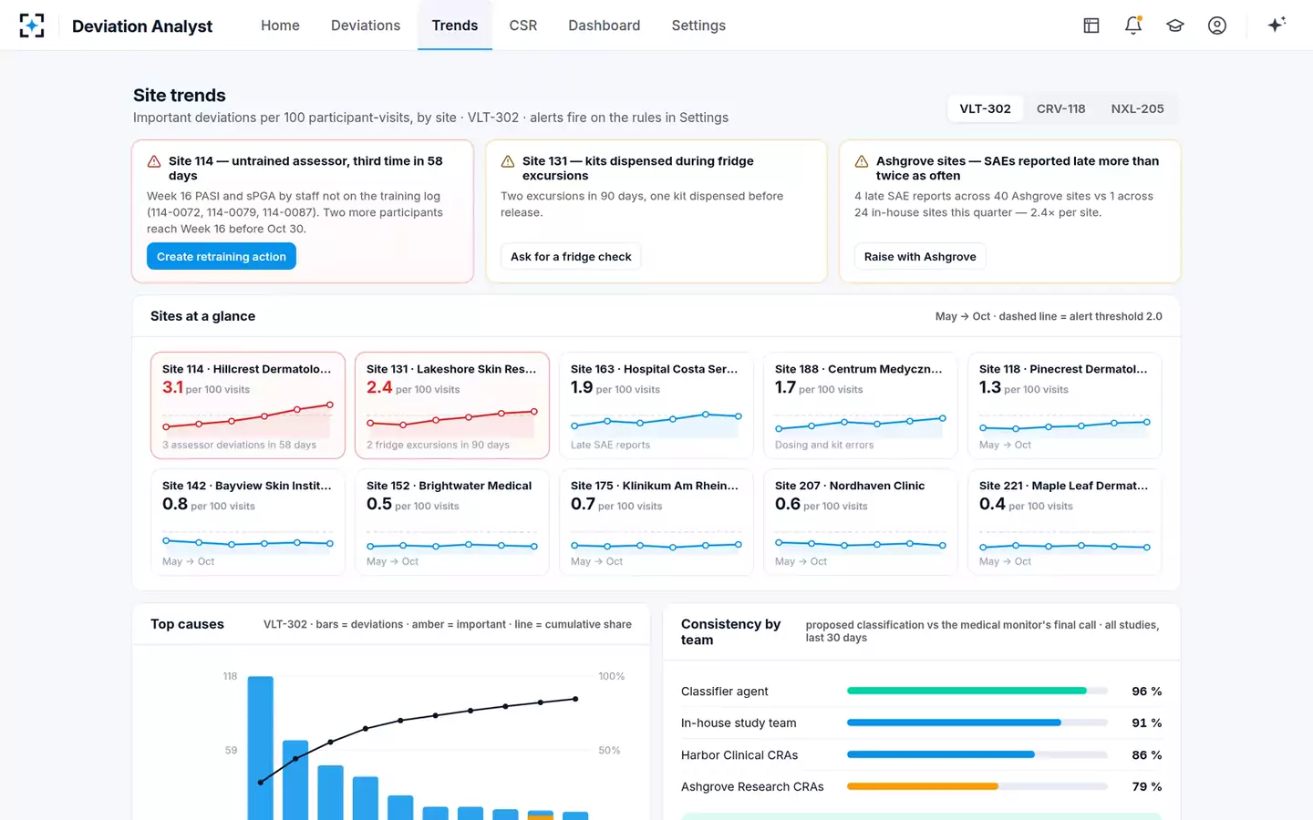1313x820 pixels.
Task: Open Site 114 Hillcrest Dermatology card
Action: tap(248, 405)
